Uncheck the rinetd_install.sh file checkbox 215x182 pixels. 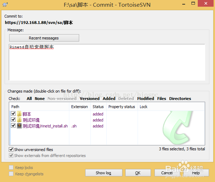pyautogui.click(x=13, y=125)
